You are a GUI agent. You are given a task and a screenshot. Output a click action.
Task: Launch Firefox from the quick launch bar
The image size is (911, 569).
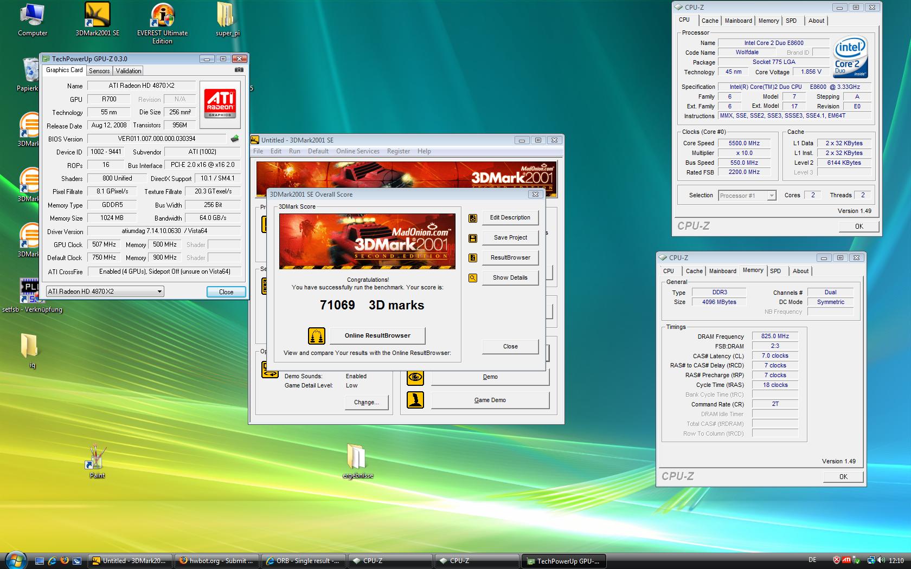pyautogui.click(x=65, y=561)
